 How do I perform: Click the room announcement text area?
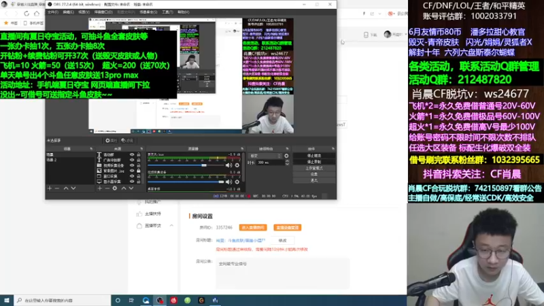coord(282,273)
